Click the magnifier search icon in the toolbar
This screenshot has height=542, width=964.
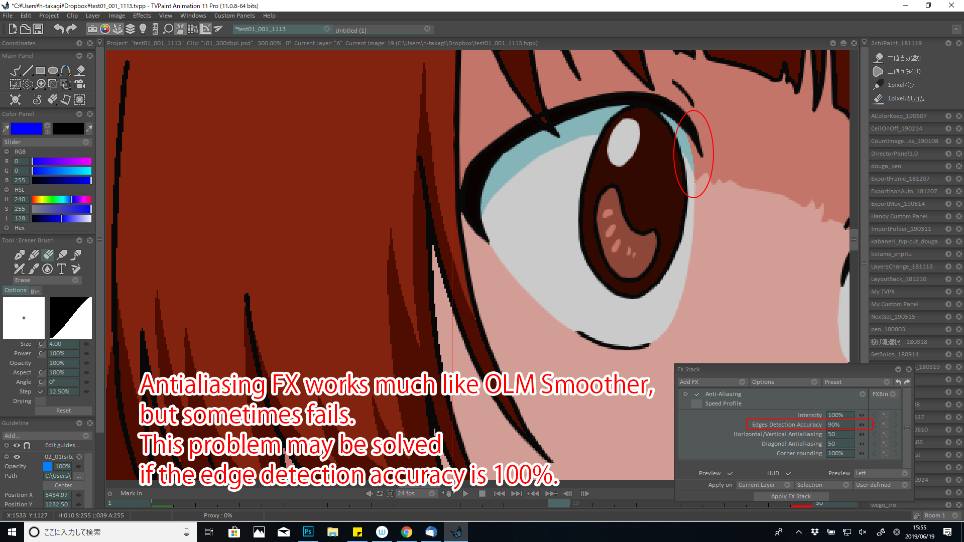coord(168,29)
